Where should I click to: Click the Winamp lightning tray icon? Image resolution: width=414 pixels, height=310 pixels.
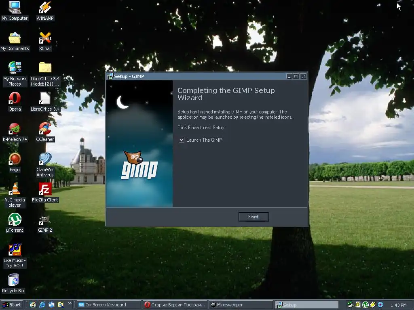[x=372, y=305]
